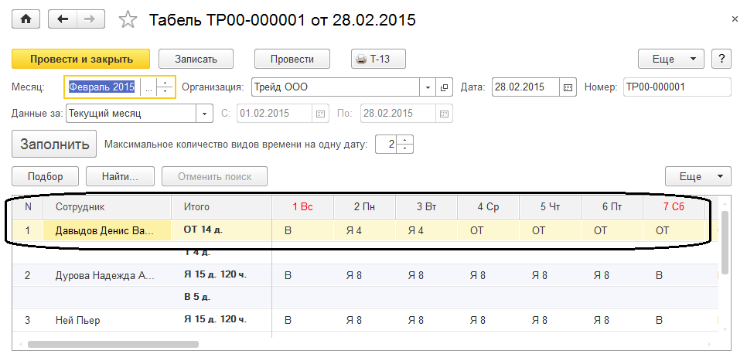
Task: Open the top Еще menu
Action: pyautogui.click(x=670, y=59)
